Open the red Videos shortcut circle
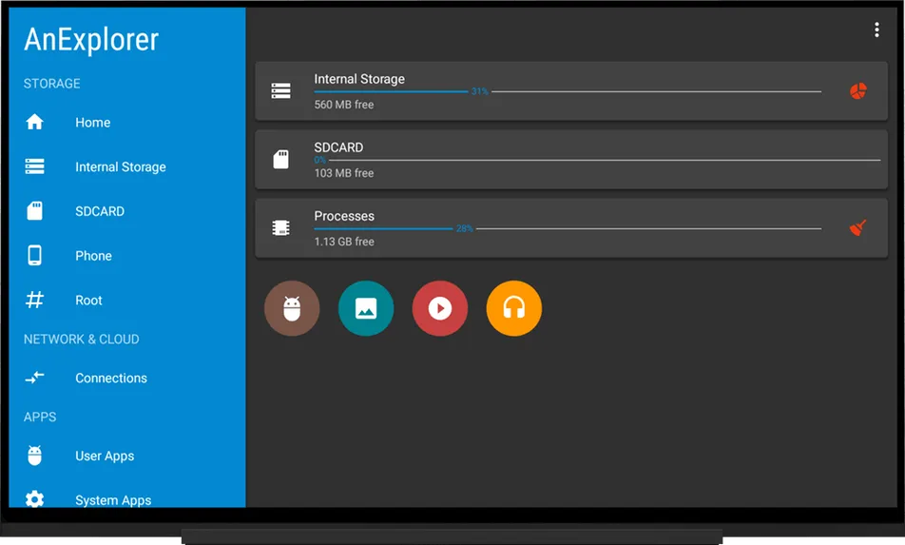The height and width of the screenshot is (545, 905). [440, 308]
